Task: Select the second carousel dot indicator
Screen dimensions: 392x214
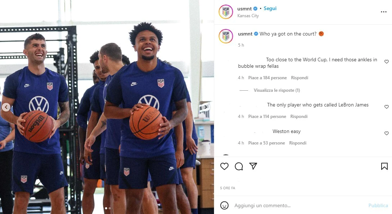Action: point(109,208)
